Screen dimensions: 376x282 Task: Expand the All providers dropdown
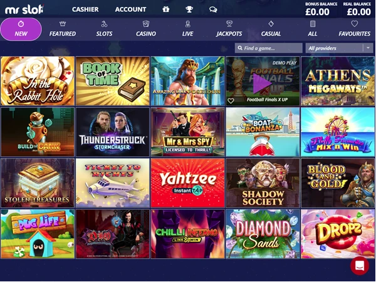tap(339, 48)
